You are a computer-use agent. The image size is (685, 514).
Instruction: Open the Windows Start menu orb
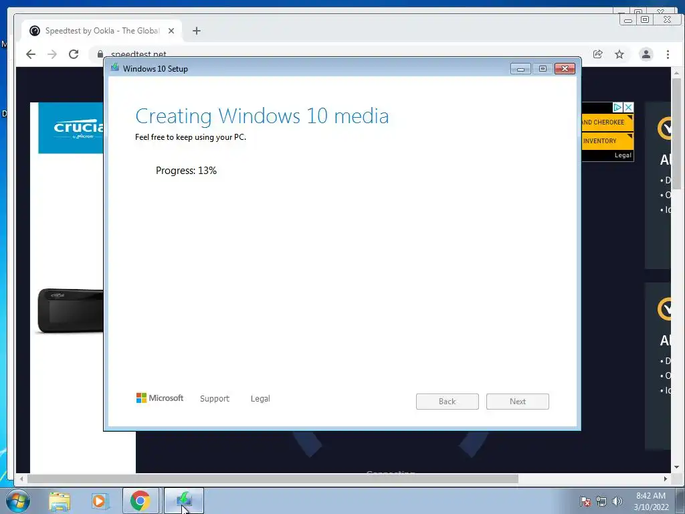coord(18,501)
